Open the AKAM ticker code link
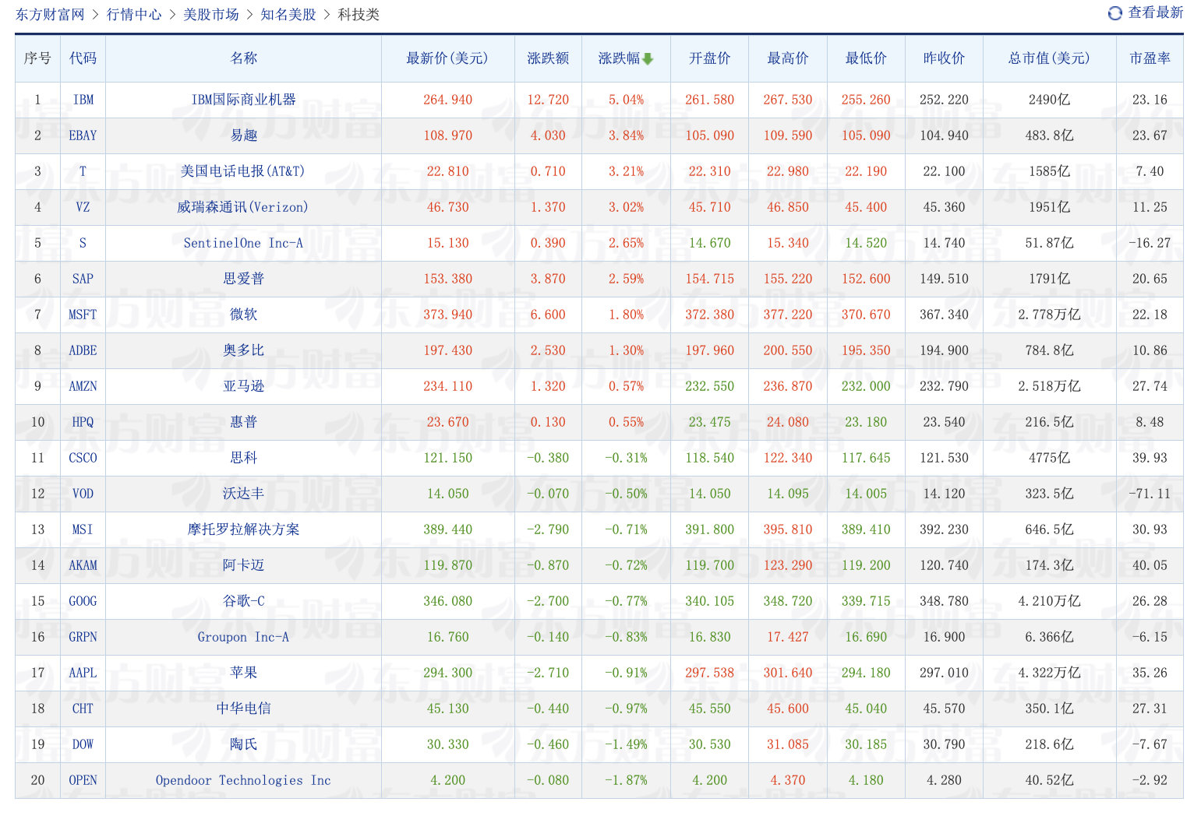 click(83, 565)
